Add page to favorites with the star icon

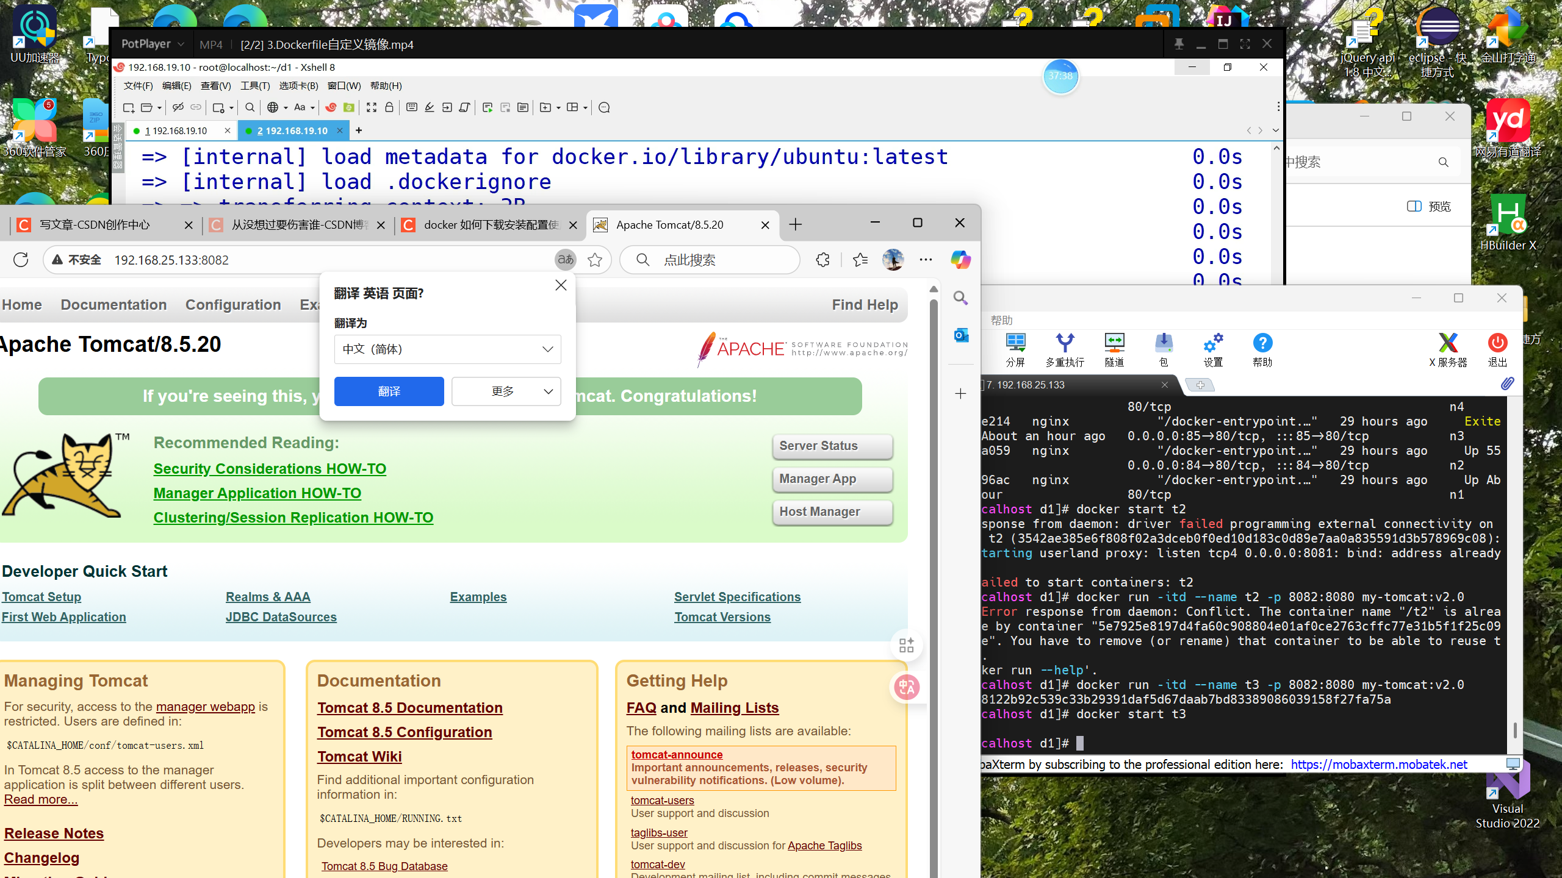(x=595, y=260)
